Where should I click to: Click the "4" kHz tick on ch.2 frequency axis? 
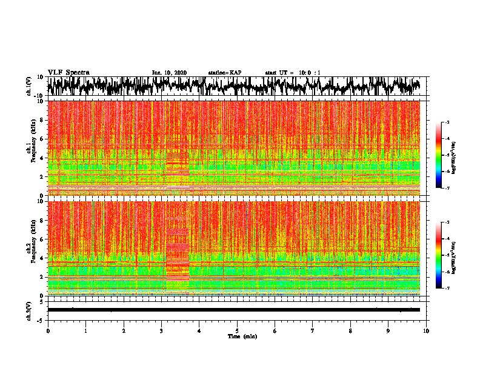(42, 258)
